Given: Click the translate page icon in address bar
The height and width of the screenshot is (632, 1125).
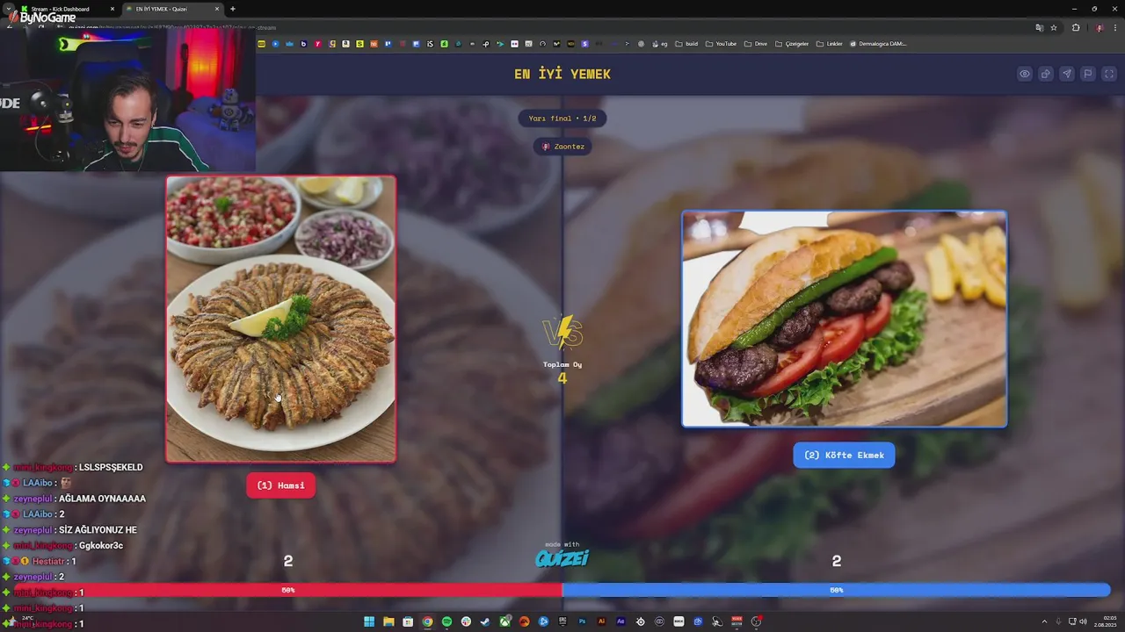Looking at the screenshot, I should (1040, 27).
